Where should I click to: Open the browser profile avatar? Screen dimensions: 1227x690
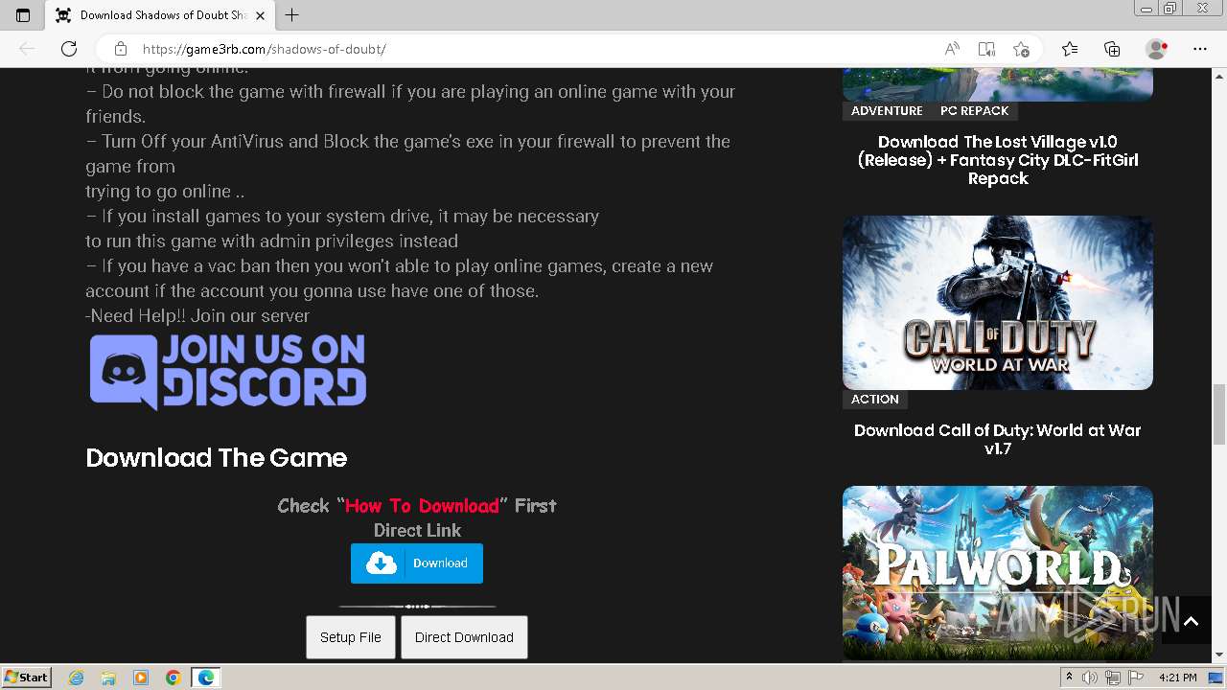coord(1157,49)
